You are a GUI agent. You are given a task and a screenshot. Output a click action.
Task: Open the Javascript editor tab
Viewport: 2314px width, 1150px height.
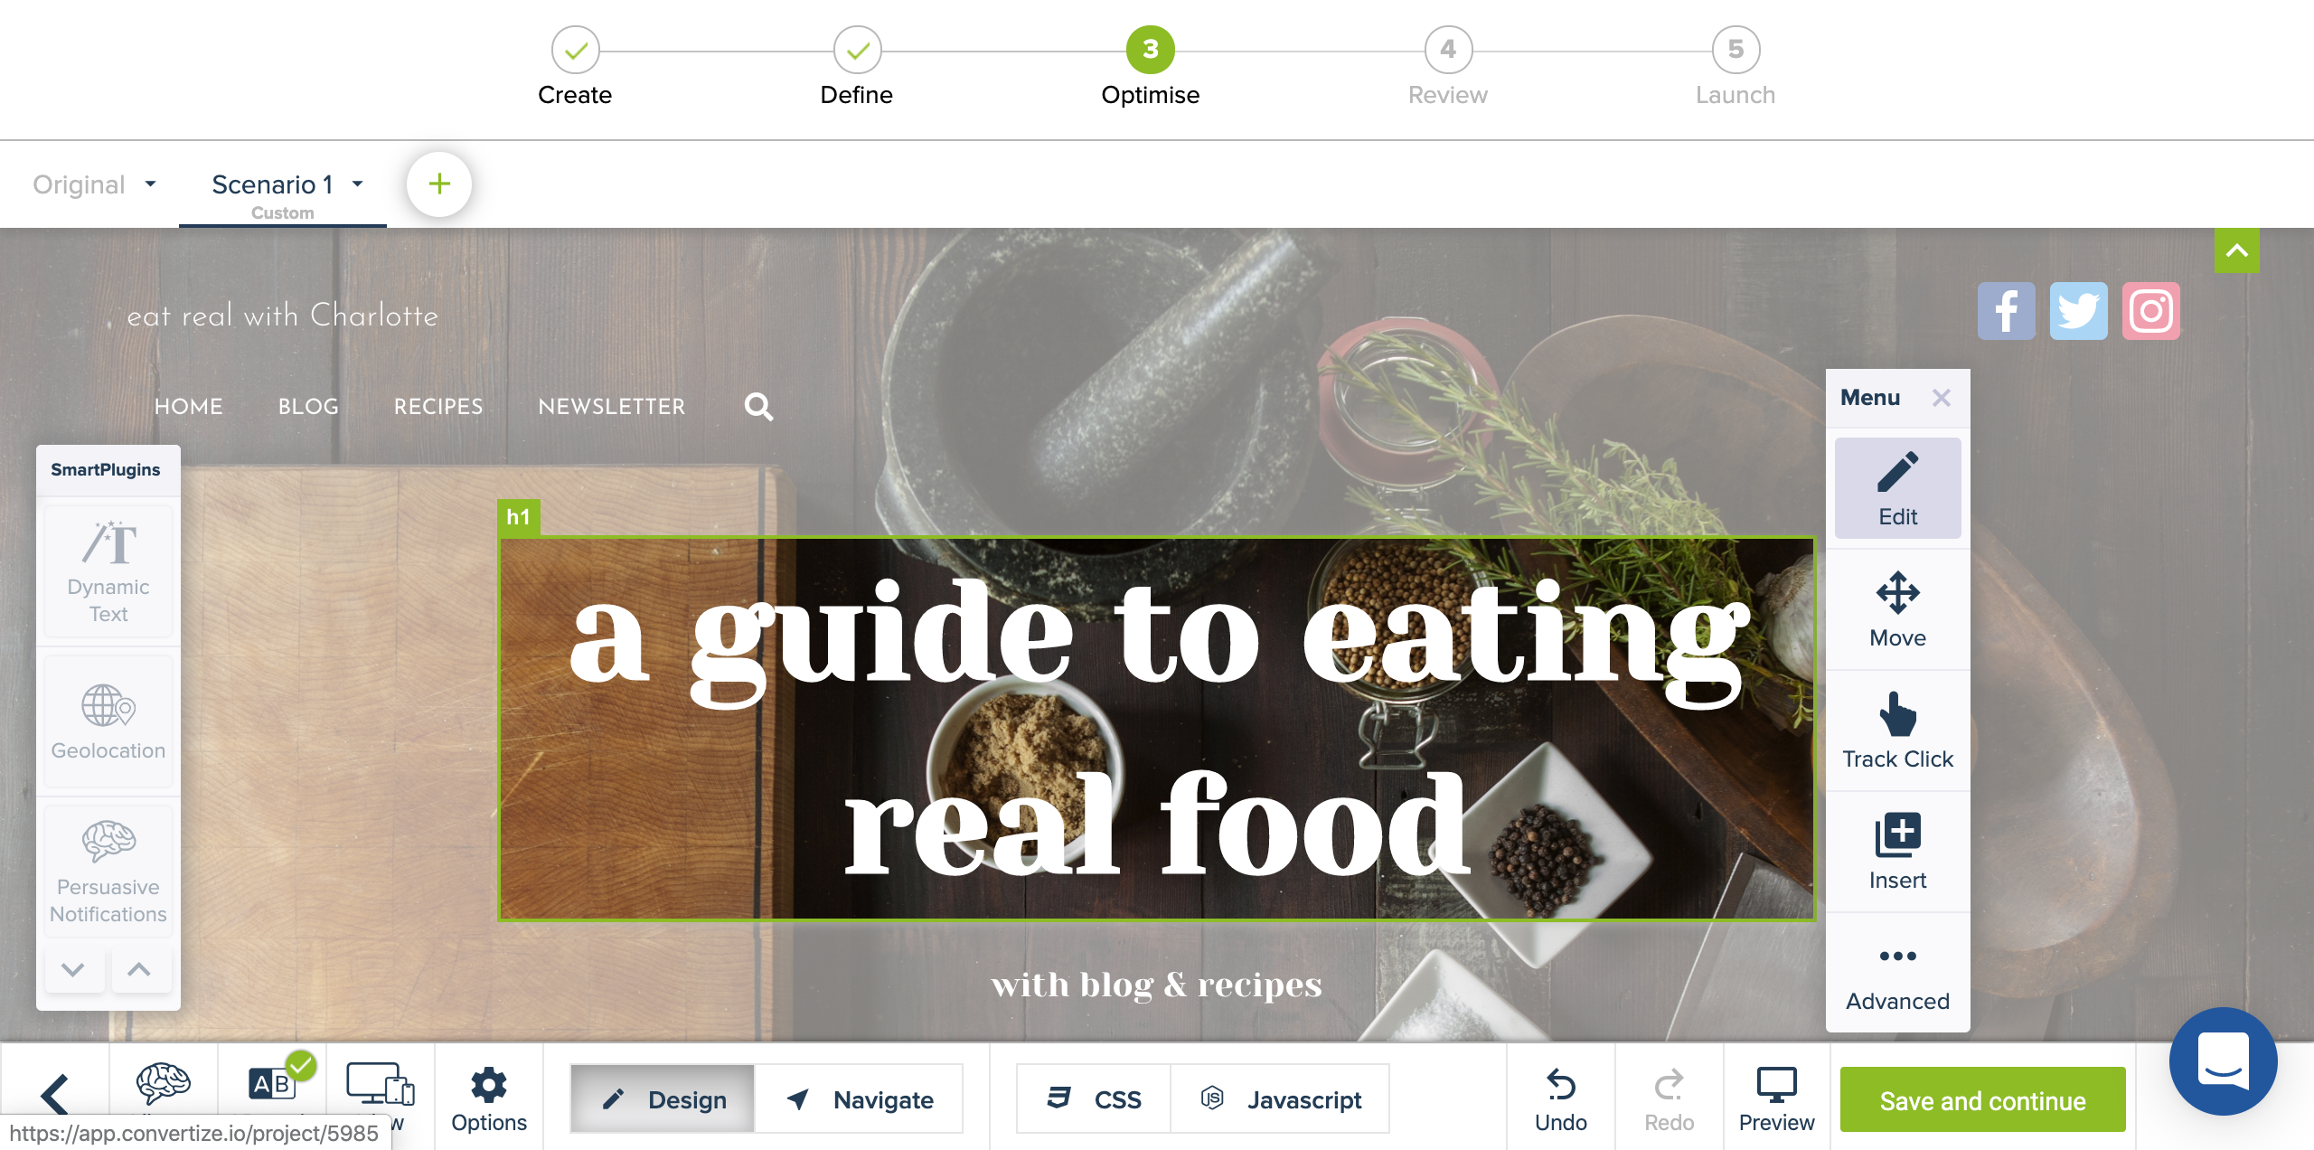pyautogui.click(x=1280, y=1099)
